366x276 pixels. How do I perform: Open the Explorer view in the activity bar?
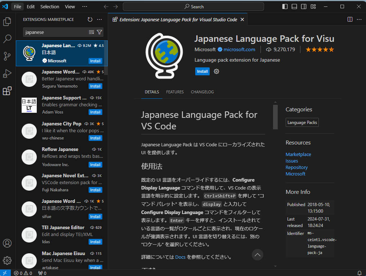pos(7,22)
